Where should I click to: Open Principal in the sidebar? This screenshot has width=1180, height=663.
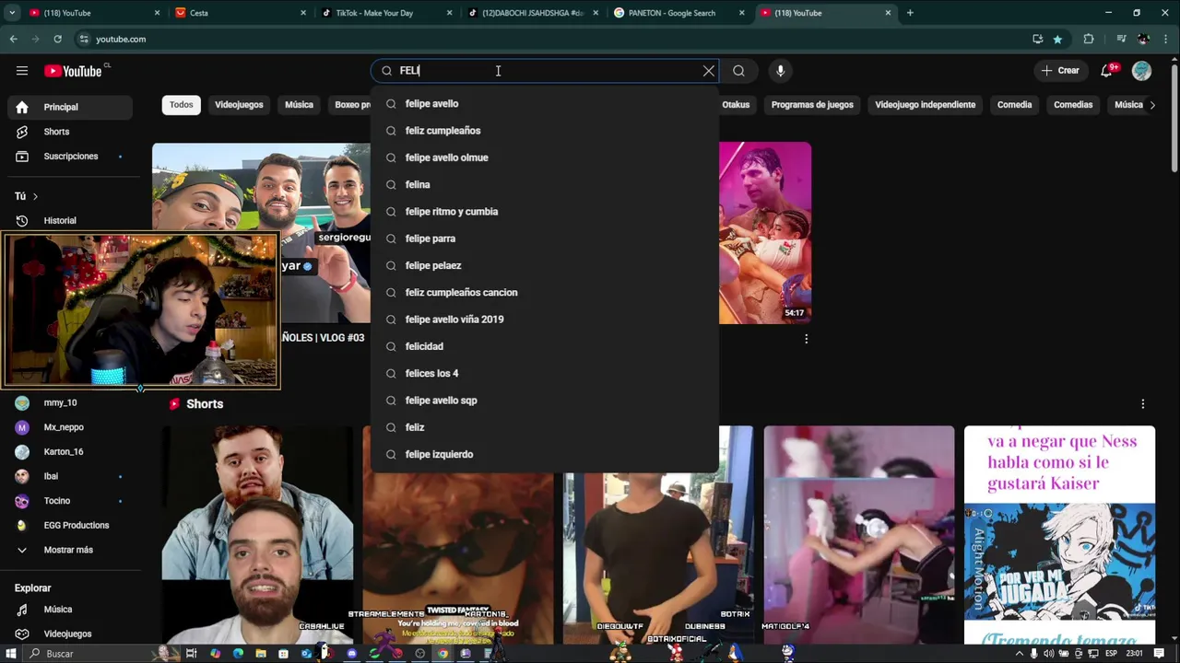(x=70, y=107)
